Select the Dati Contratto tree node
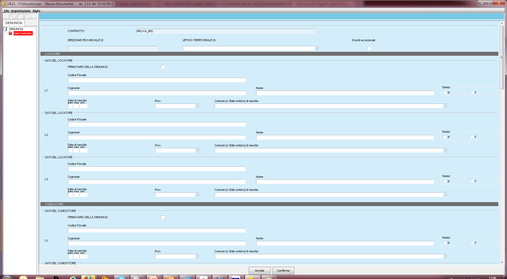This screenshot has width=507, height=279. 23,33
